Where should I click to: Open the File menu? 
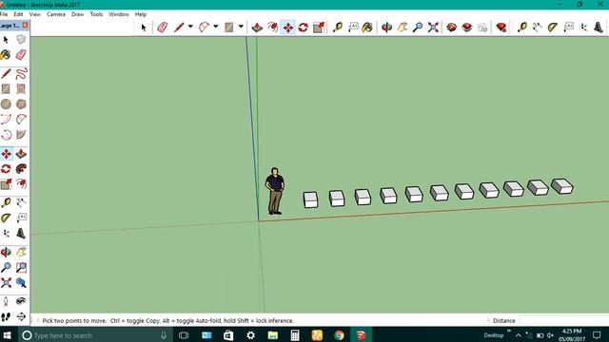[4, 14]
